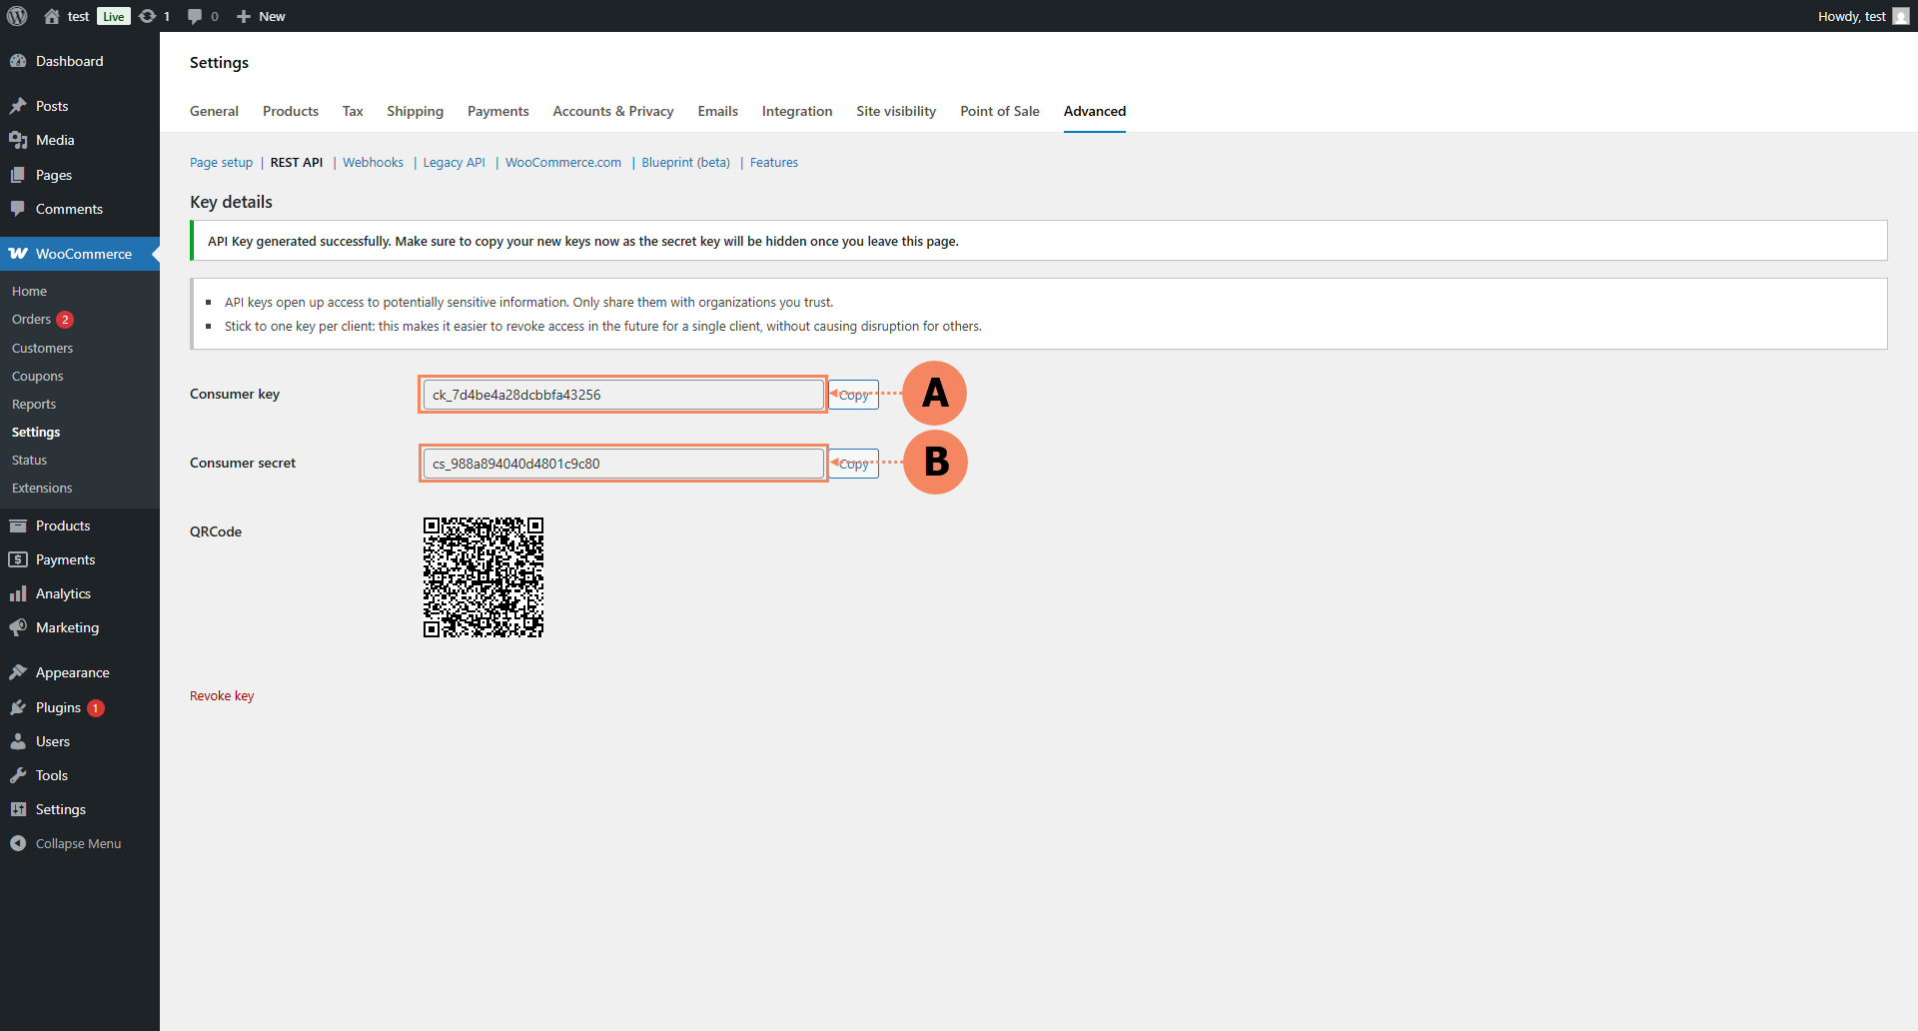Click into the Consumer key field
The height and width of the screenshot is (1031, 1918).
coord(622,395)
